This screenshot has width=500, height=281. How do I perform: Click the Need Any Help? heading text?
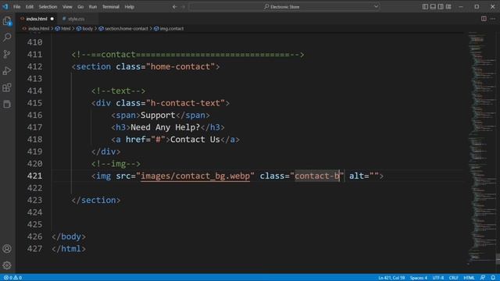(x=165, y=127)
